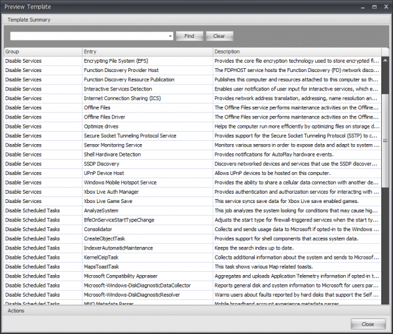This screenshot has height=334, width=393.
Task: Click the Actions section label
Action: pos(16,310)
